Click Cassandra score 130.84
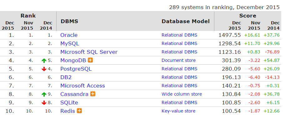The height and width of the screenshot is (115, 284). click(x=231, y=94)
